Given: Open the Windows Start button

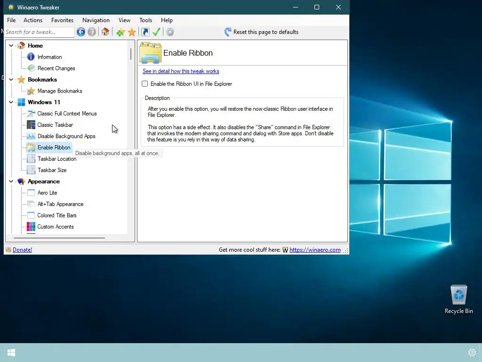Looking at the screenshot, I should (x=11, y=353).
